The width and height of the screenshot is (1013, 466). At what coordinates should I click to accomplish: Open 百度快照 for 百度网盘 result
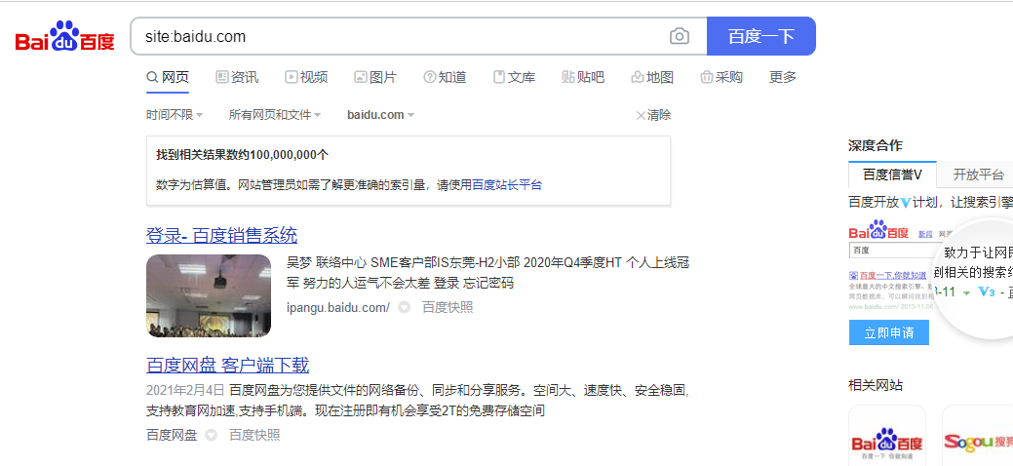255,435
